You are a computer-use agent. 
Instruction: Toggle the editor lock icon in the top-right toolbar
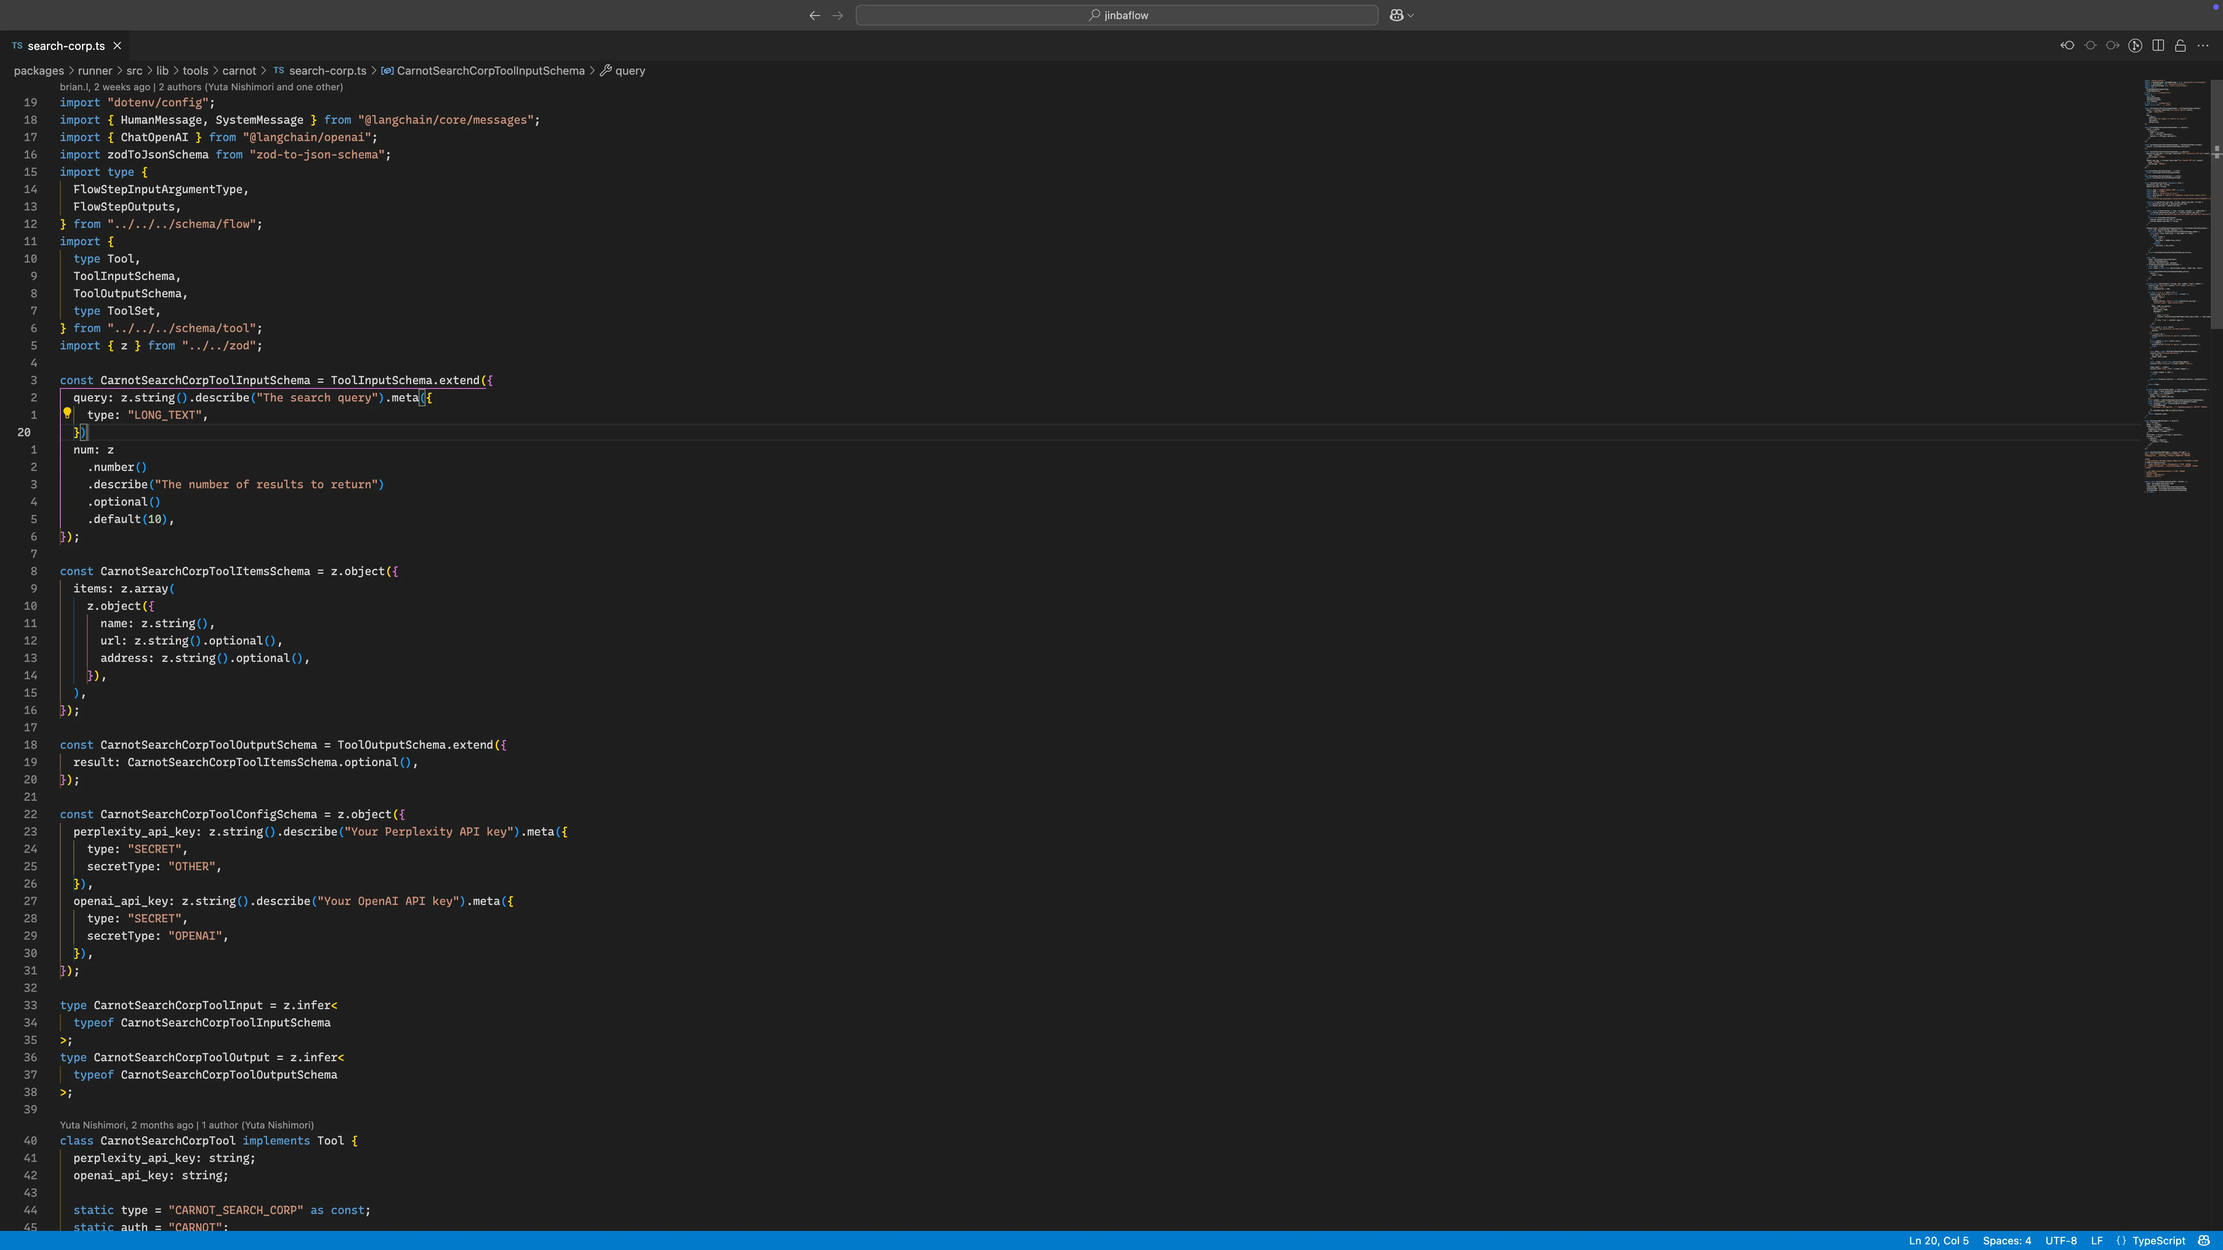(x=2182, y=45)
